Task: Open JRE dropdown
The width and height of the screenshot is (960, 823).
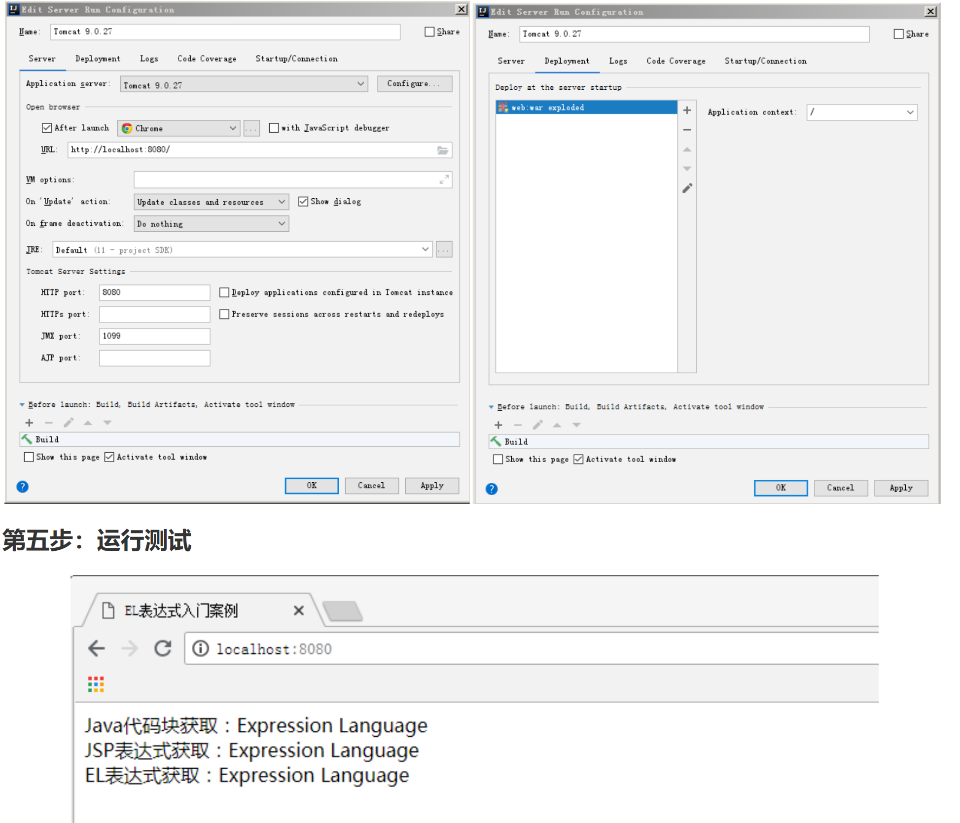Action: (243, 250)
